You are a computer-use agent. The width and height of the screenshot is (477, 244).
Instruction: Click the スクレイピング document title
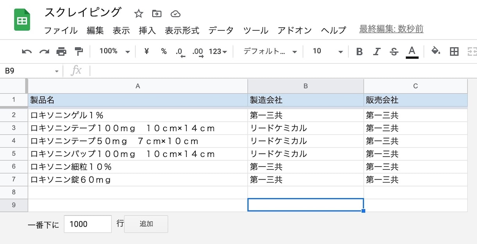(83, 12)
